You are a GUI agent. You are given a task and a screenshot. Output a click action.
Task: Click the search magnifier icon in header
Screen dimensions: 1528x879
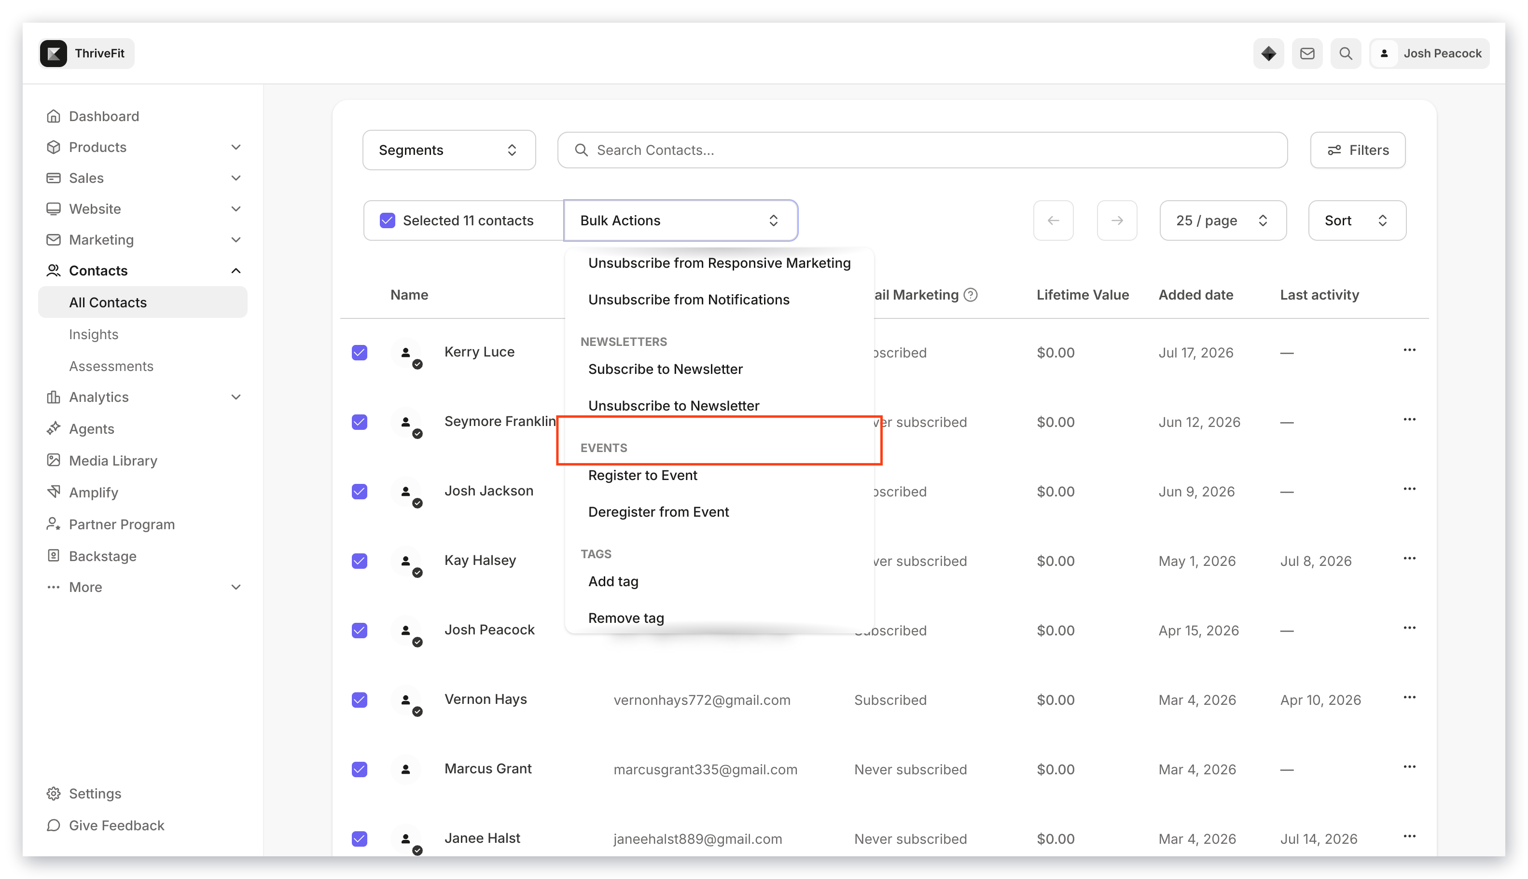1345,53
